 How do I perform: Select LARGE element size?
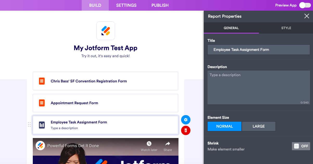[x=259, y=126]
